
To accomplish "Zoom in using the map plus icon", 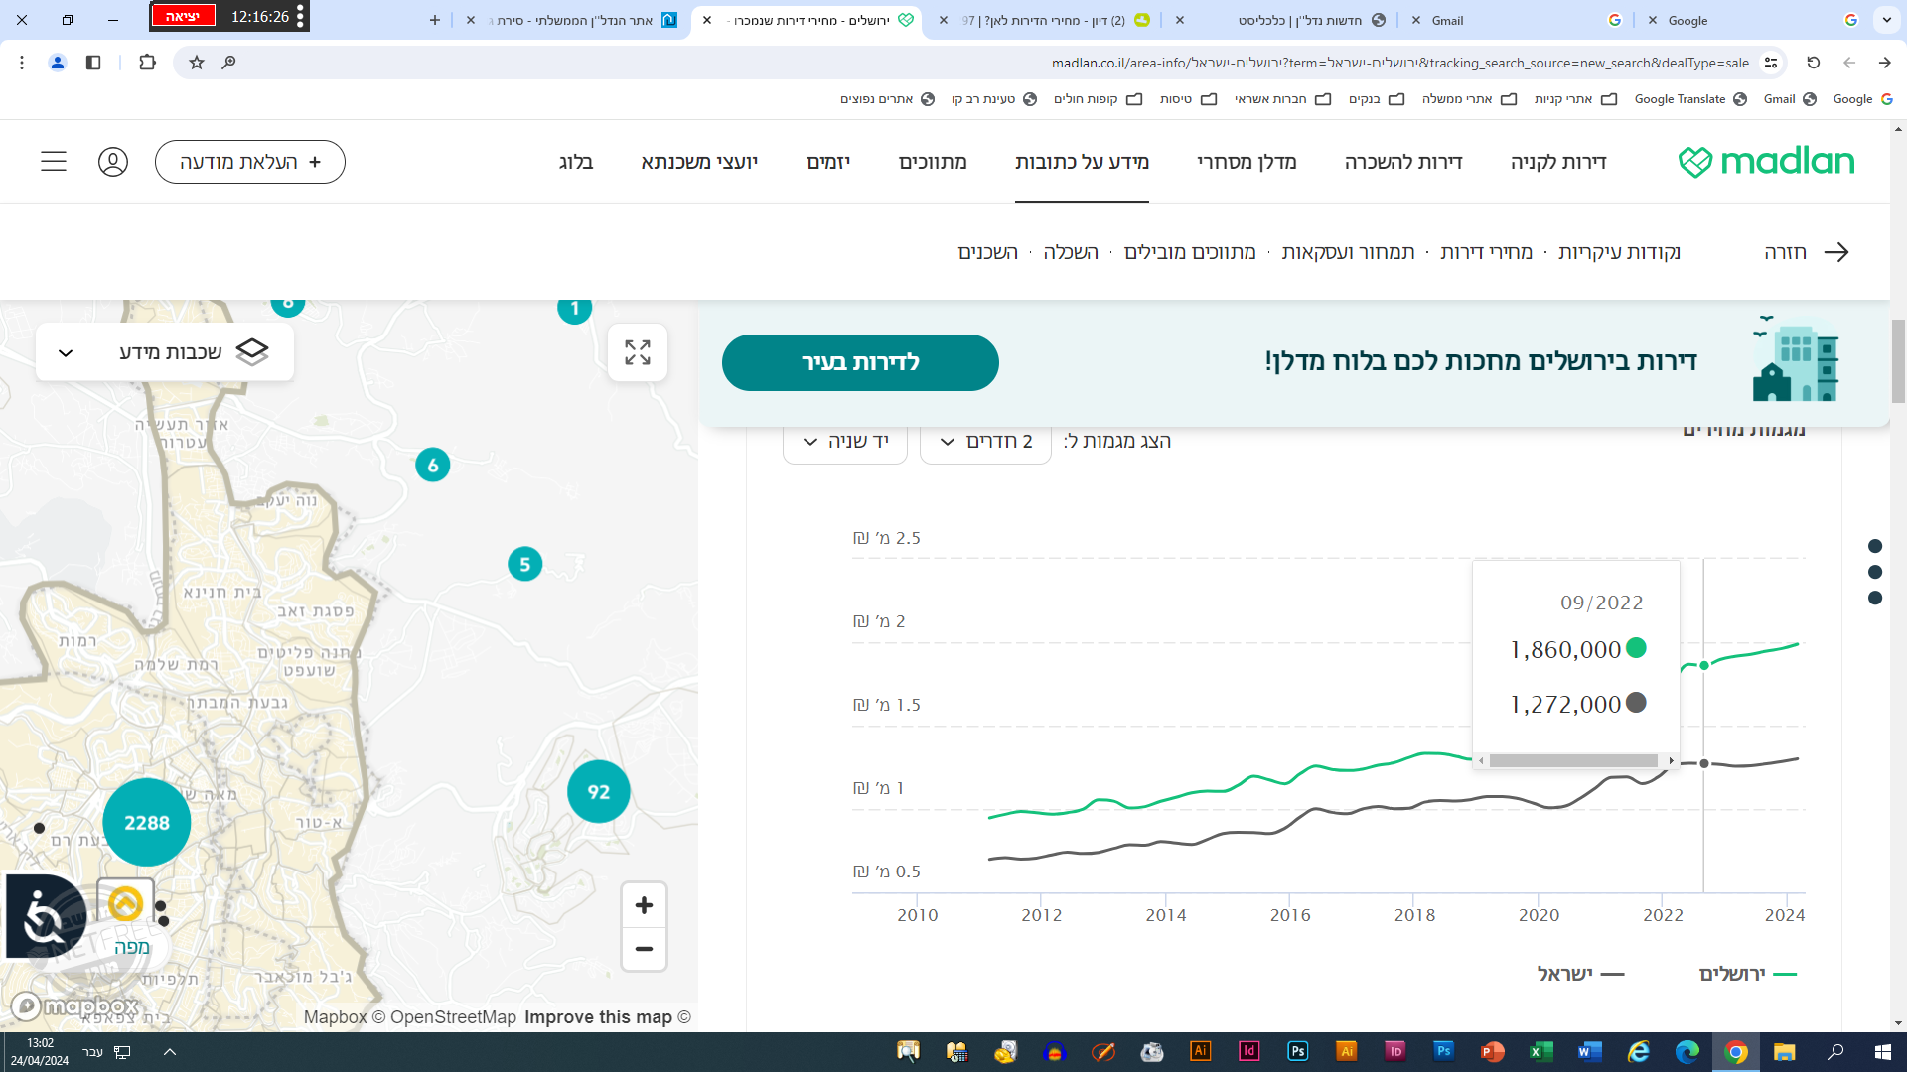I will pos(644,904).
